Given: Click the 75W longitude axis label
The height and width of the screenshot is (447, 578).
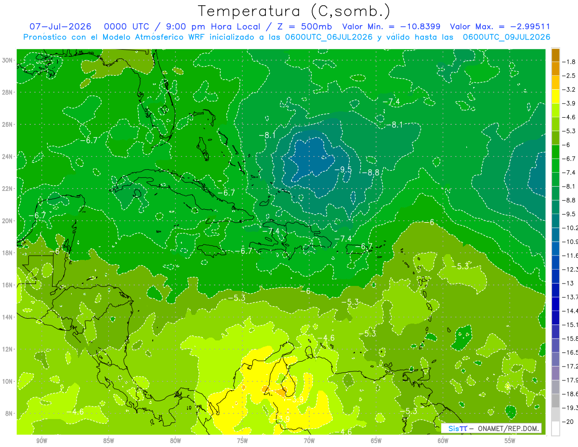Looking at the screenshot, I should click(x=242, y=441).
